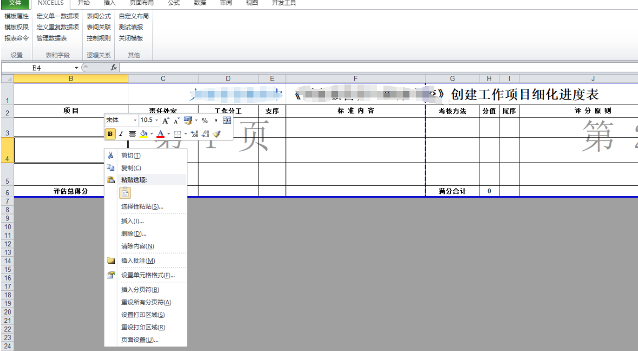Expand the Name Box dropdown arrow
Screen dimensions: 638x351
click(76, 68)
